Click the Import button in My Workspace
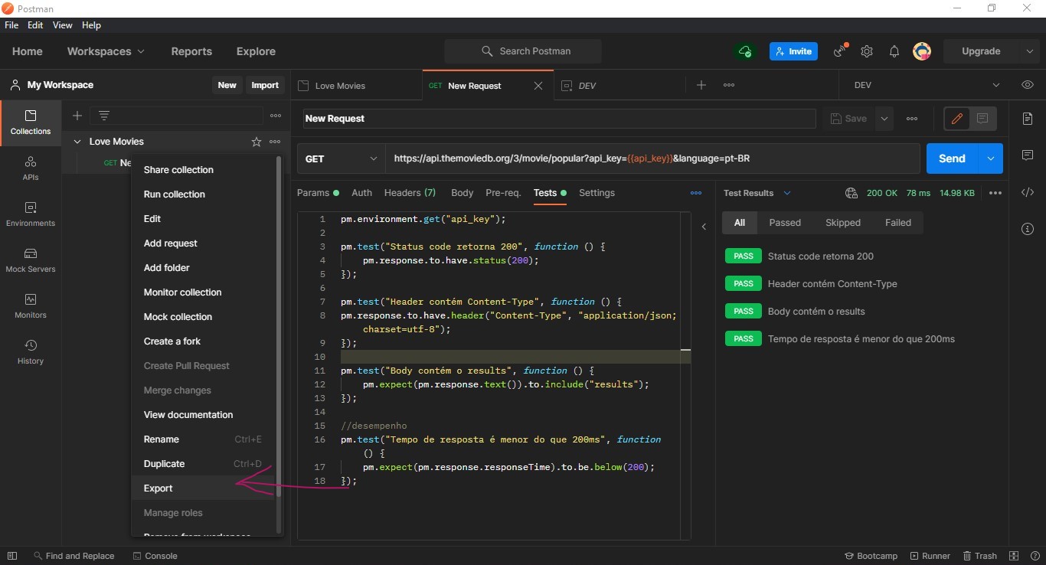Image resolution: width=1046 pixels, height=565 pixels. (x=265, y=85)
